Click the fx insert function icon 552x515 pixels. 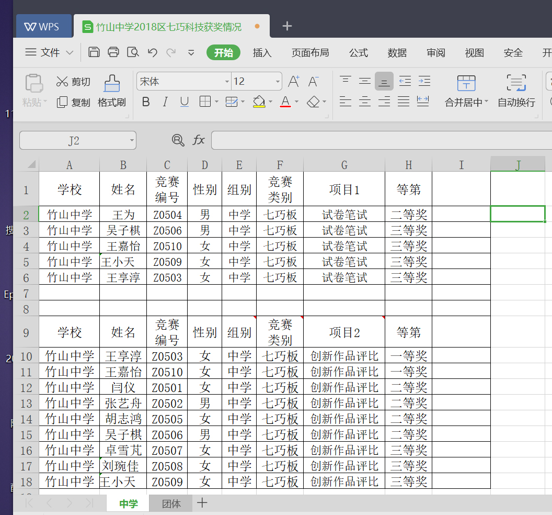click(x=199, y=140)
